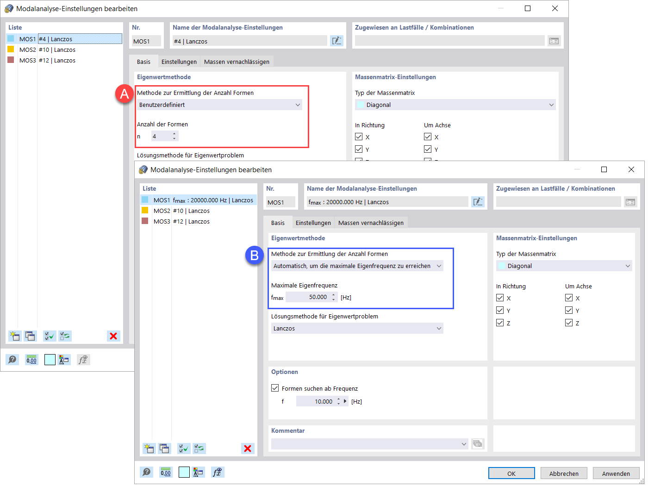Confirm with the OK button
The height and width of the screenshot is (486, 648).
click(511, 473)
